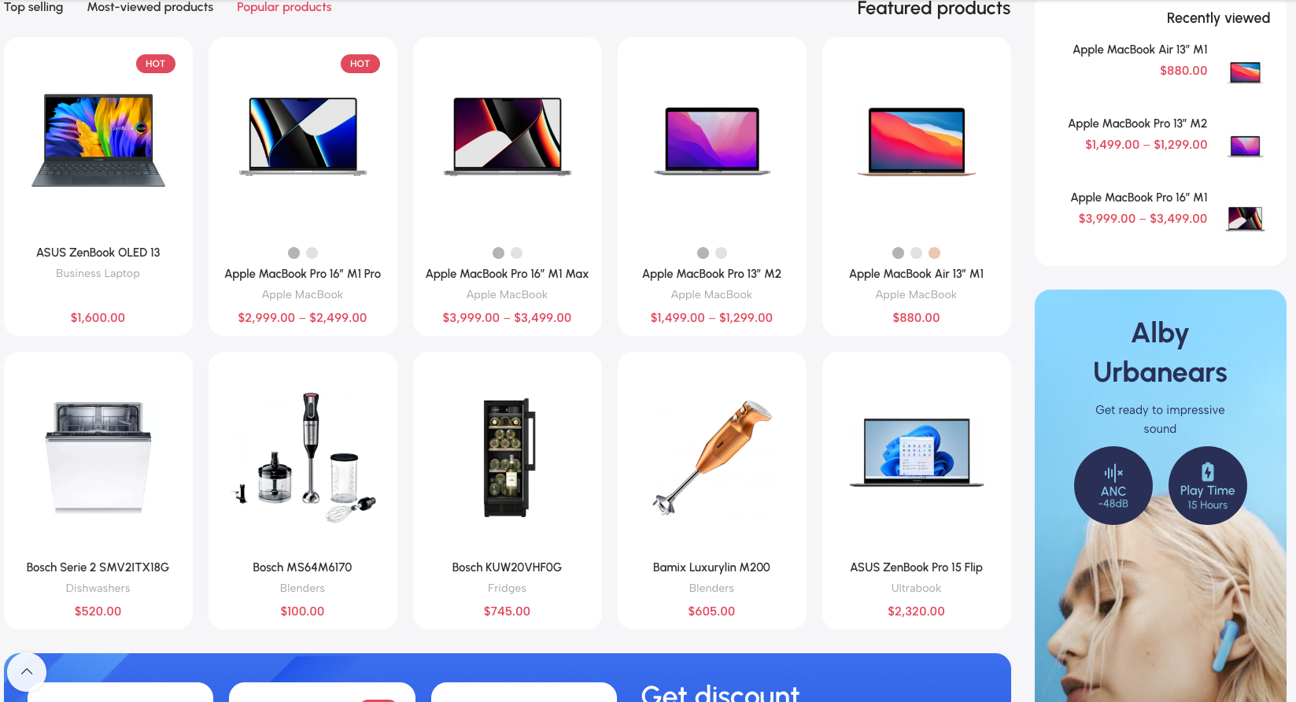Select light silver swatch for MacBook Pro 13" M2
The image size is (1296, 702).
pyautogui.click(x=721, y=253)
